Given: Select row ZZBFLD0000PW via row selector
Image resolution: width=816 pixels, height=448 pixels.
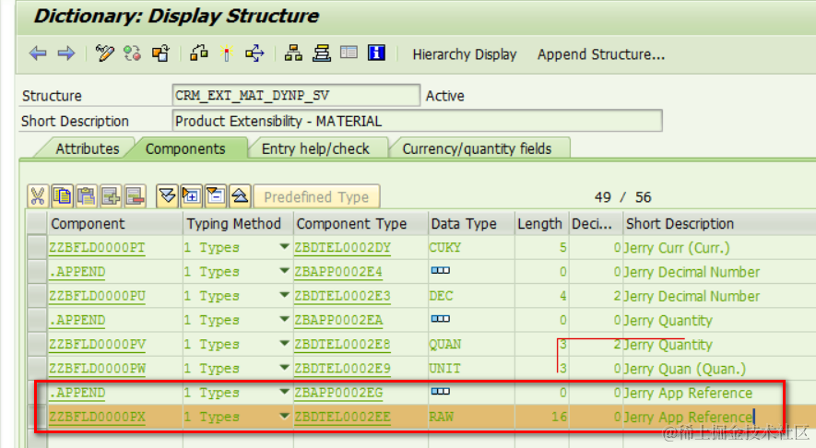Looking at the screenshot, I should click(x=37, y=369).
